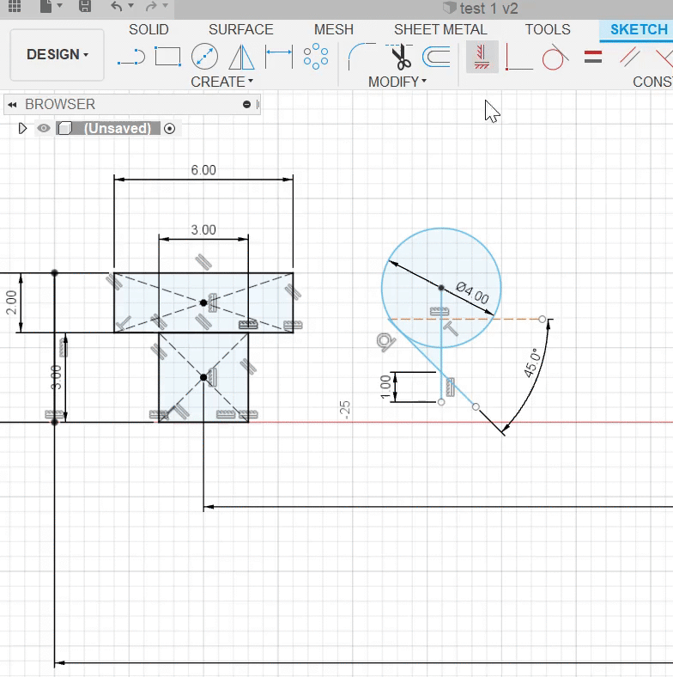This screenshot has height=677, width=673.
Task: Click the upper rectangle's center point
Action: (203, 302)
